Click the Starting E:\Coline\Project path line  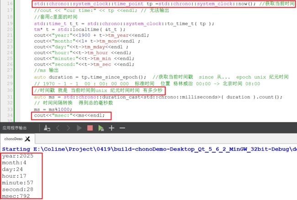point(149,149)
